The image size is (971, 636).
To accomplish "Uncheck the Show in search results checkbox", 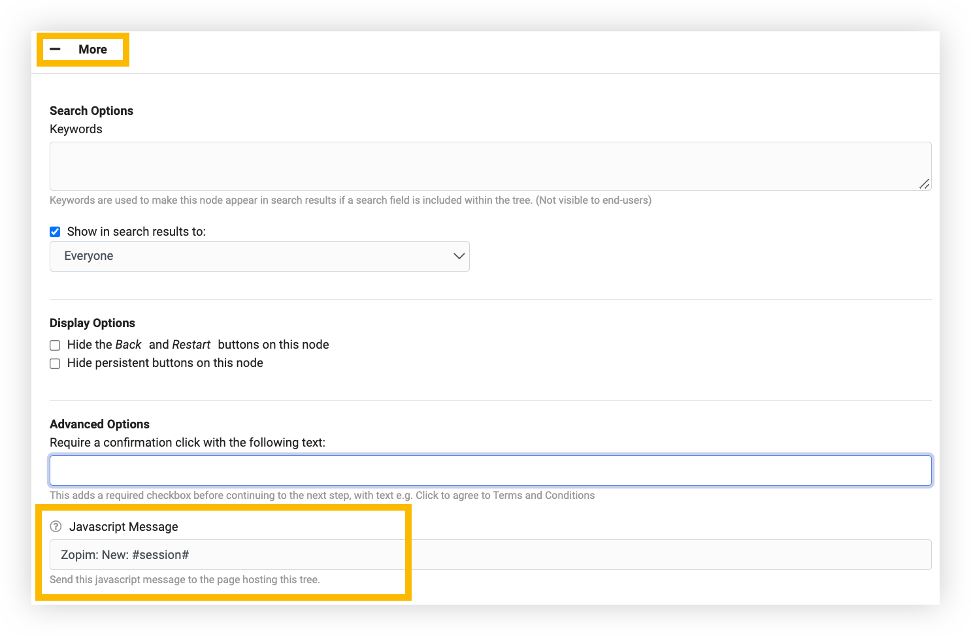I will (55, 232).
